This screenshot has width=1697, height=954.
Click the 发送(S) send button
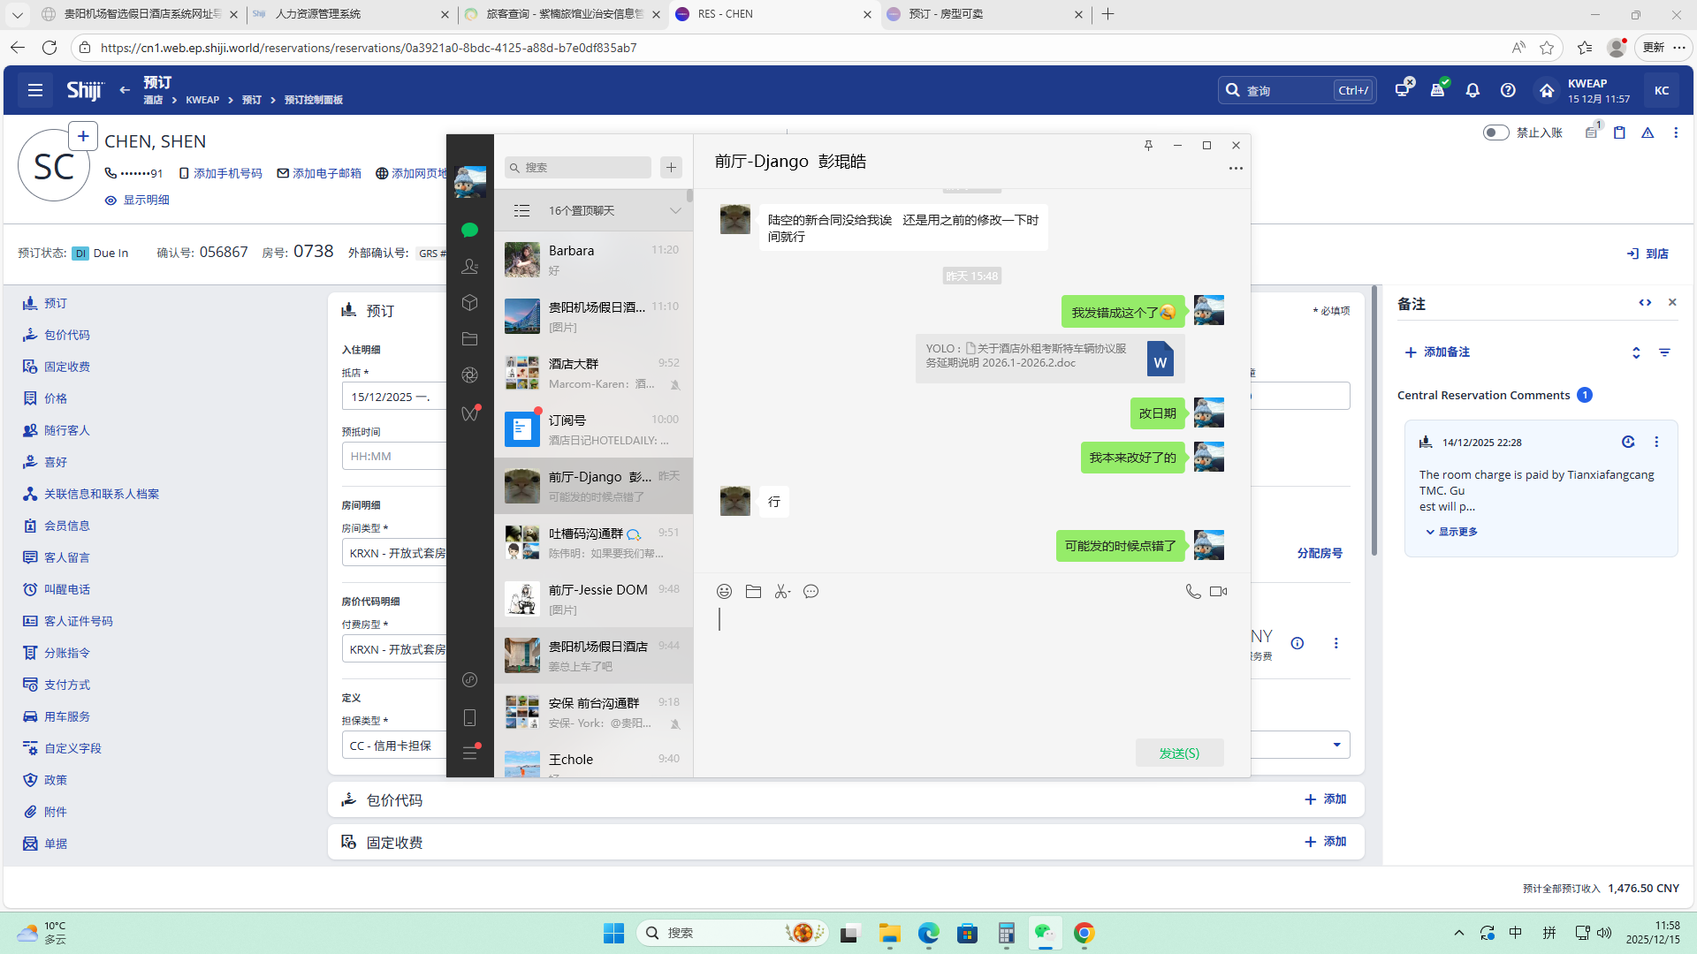pos(1179,753)
